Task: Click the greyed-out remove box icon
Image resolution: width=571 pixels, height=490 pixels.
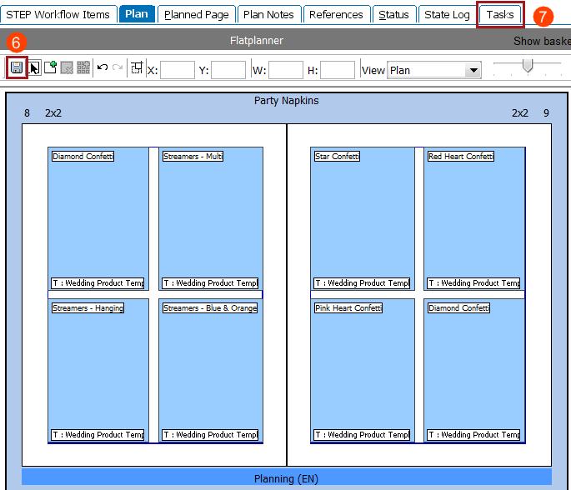Action: [x=67, y=68]
